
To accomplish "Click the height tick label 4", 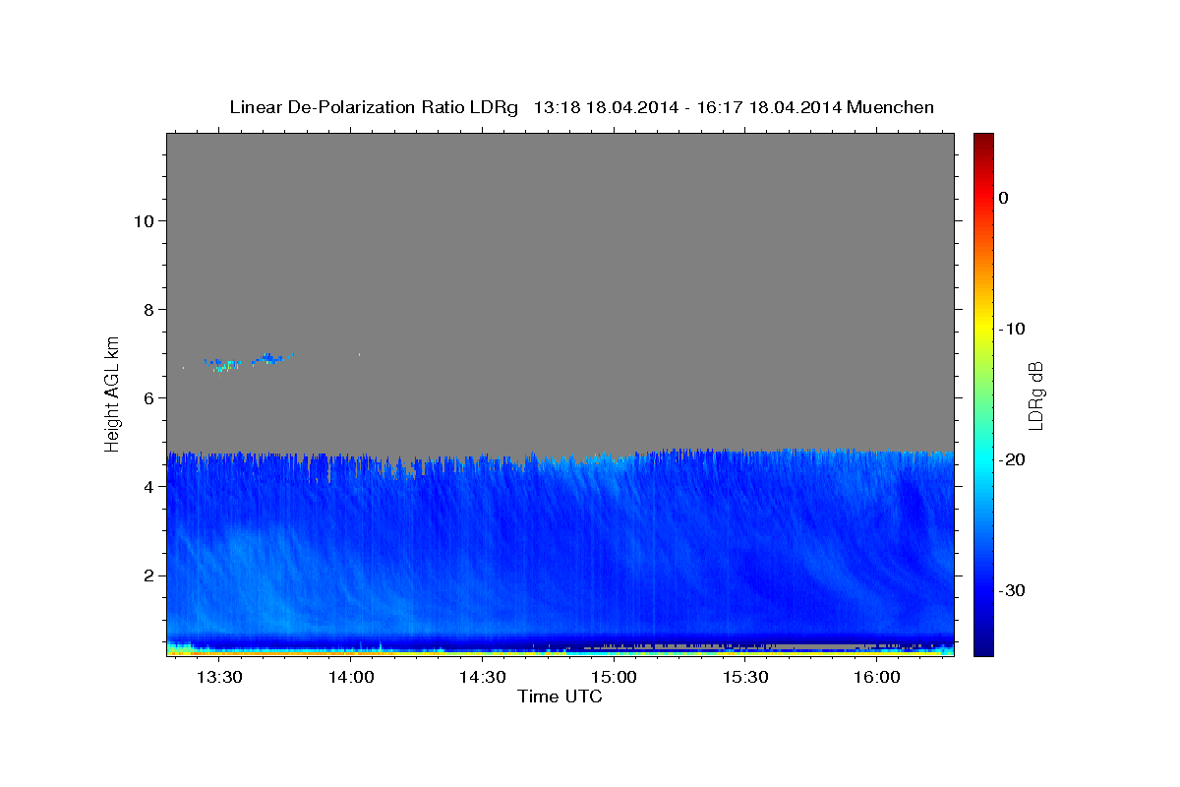I will [x=147, y=486].
